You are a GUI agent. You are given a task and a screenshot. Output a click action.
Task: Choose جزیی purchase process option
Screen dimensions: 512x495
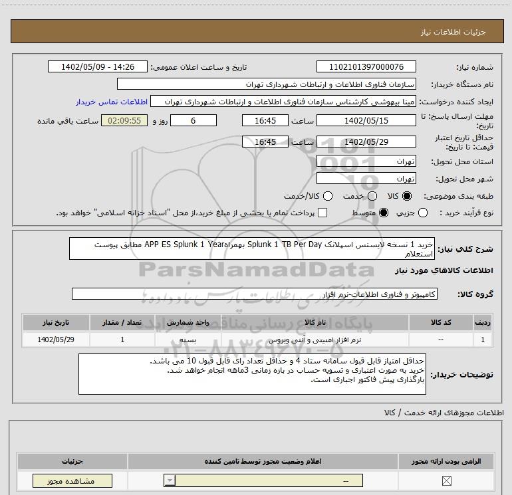pyautogui.click(x=423, y=213)
